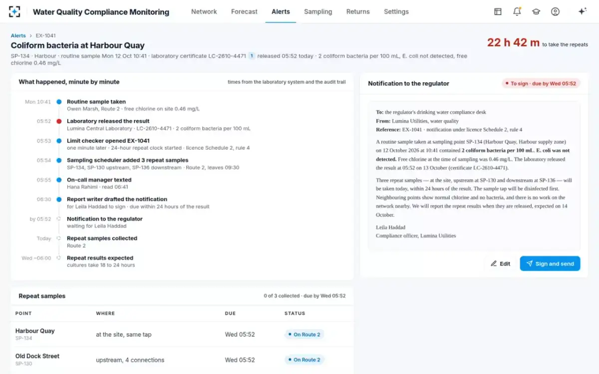Open the Returns tab
Screen dimensions: 599x374
[x=358, y=11]
